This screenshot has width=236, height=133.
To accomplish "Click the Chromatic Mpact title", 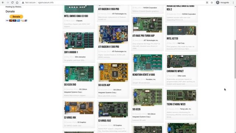I will 175,71.
